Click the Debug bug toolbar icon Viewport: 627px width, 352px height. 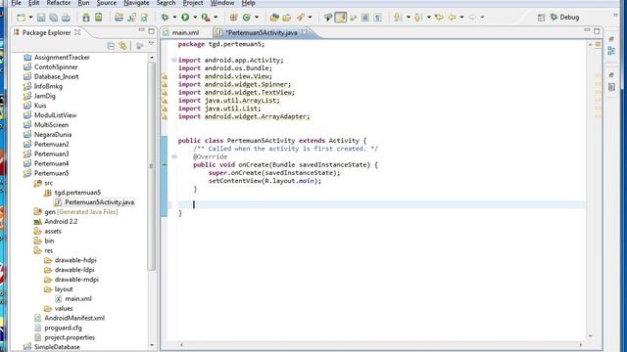click(165, 18)
